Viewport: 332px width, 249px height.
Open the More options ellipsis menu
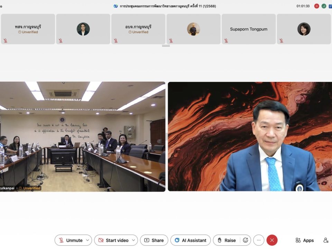click(259, 240)
